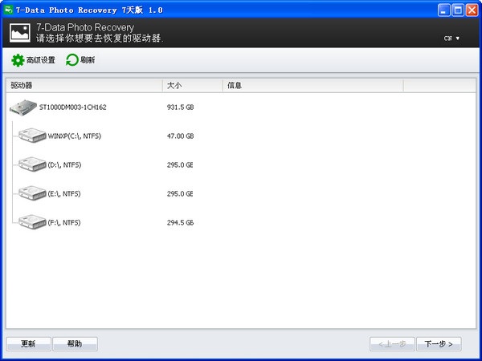Screen dimensions: 482x361
Task: Select the E: partition drive icon
Action: click(32, 193)
